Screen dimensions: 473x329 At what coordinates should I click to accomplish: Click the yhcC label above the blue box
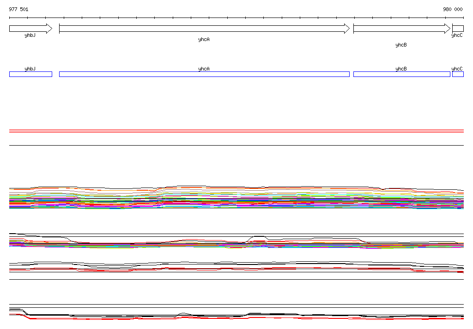coord(457,69)
